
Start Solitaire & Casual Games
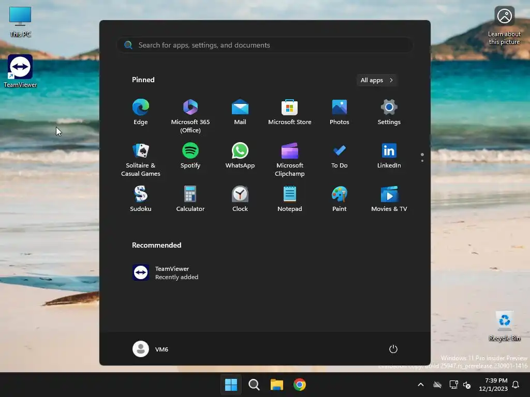pos(141,160)
